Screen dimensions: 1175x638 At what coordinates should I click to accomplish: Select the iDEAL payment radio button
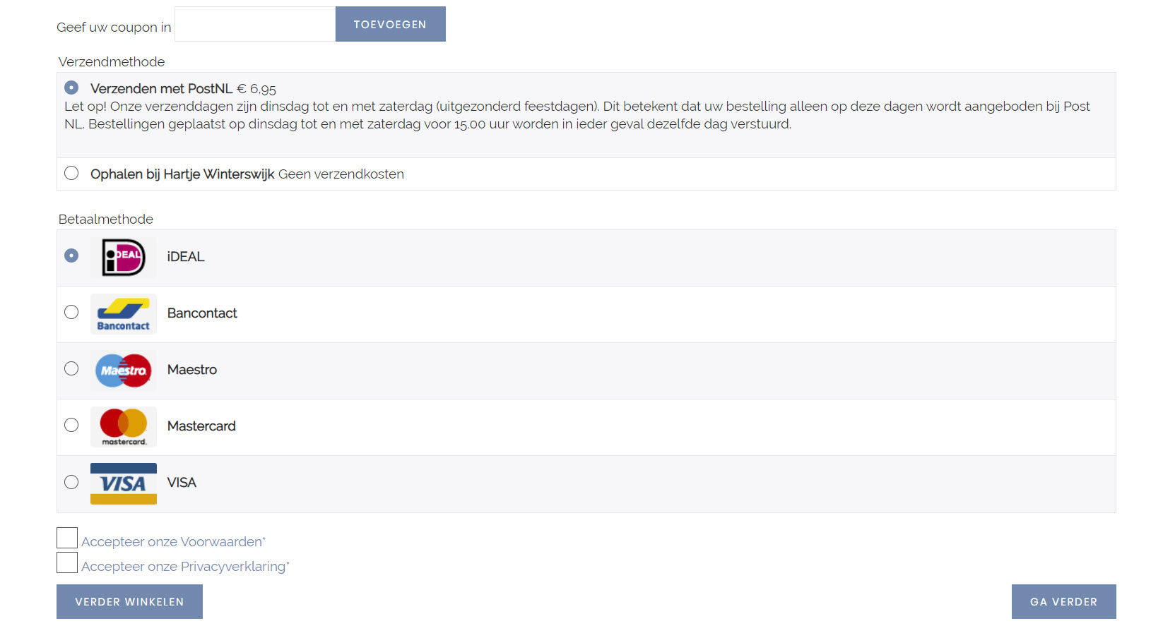tap(71, 255)
